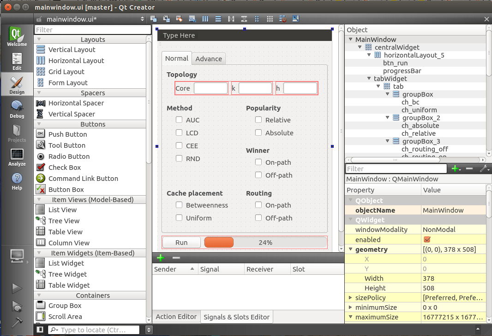The width and height of the screenshot is (492, 336).
Task: Collapse the Layouts widget category
Action: [39, 40]
